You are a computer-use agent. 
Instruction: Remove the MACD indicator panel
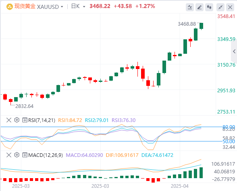(x=9, y=155)
